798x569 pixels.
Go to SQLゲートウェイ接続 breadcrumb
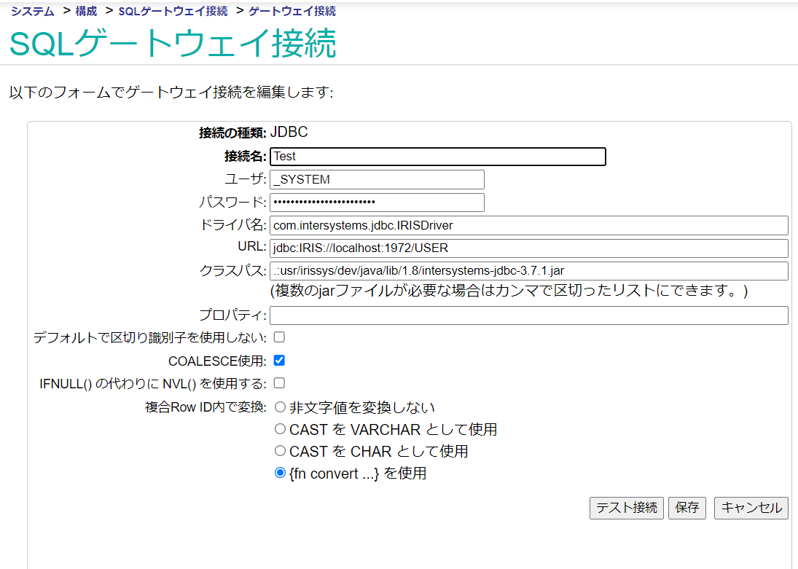tap(173, 12)
